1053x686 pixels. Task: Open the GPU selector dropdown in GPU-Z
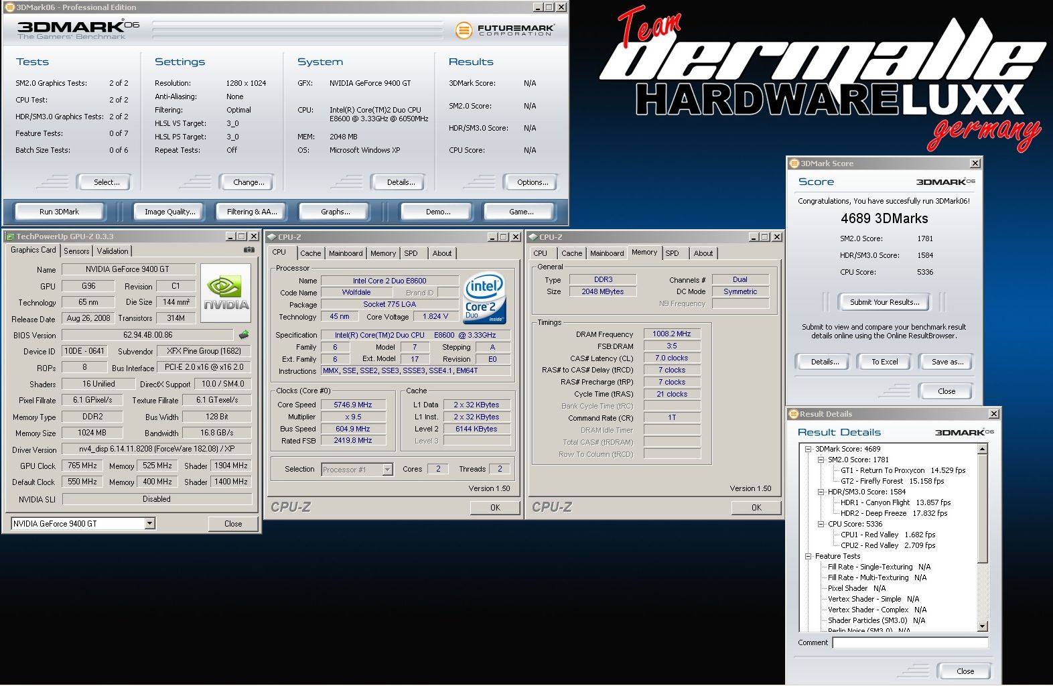(x=150, y=524)
